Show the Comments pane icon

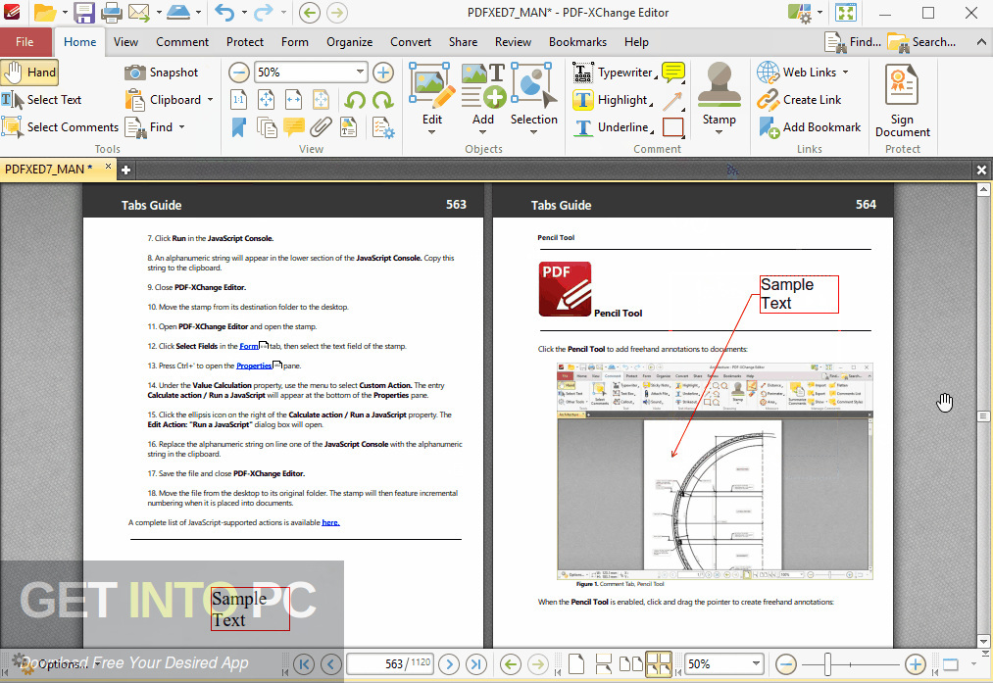[x=294, y=126]
